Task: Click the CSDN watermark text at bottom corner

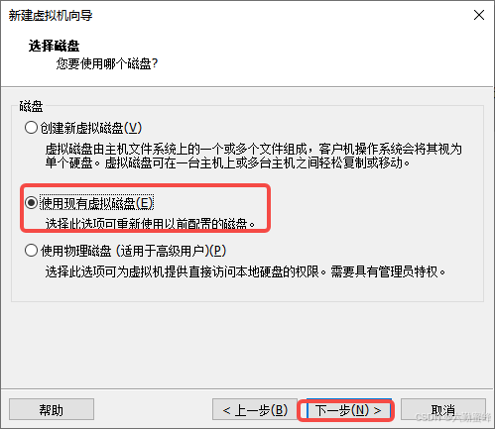Action: click(453, 417)
